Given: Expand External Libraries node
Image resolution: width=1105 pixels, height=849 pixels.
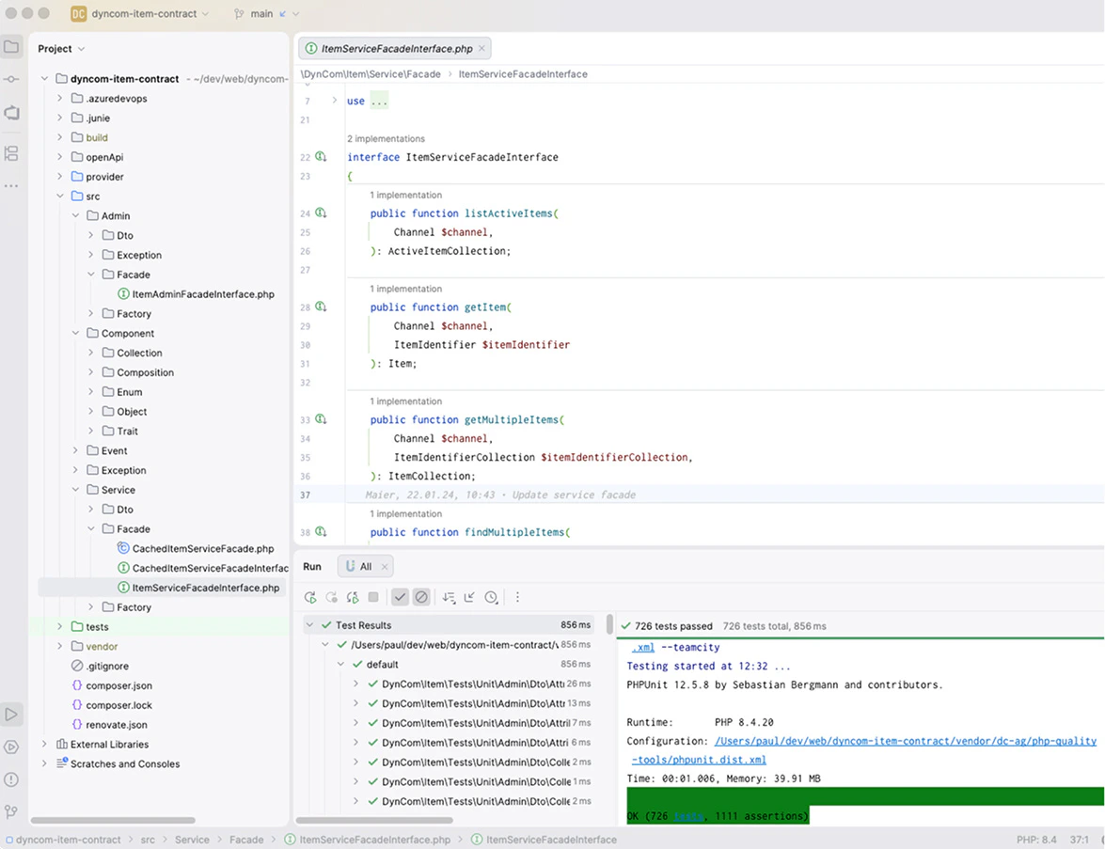Looking at the screenshot, I should tap(44, 744).
